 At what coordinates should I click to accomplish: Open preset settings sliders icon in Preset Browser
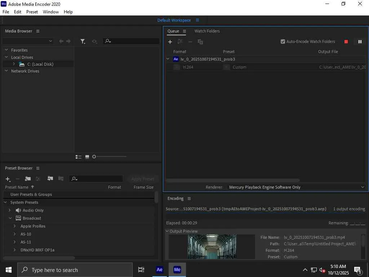pyautogui.click(x=38, y=179)
